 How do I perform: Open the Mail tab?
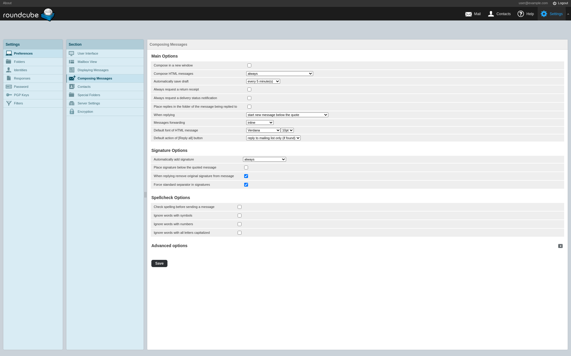(473, 14)
